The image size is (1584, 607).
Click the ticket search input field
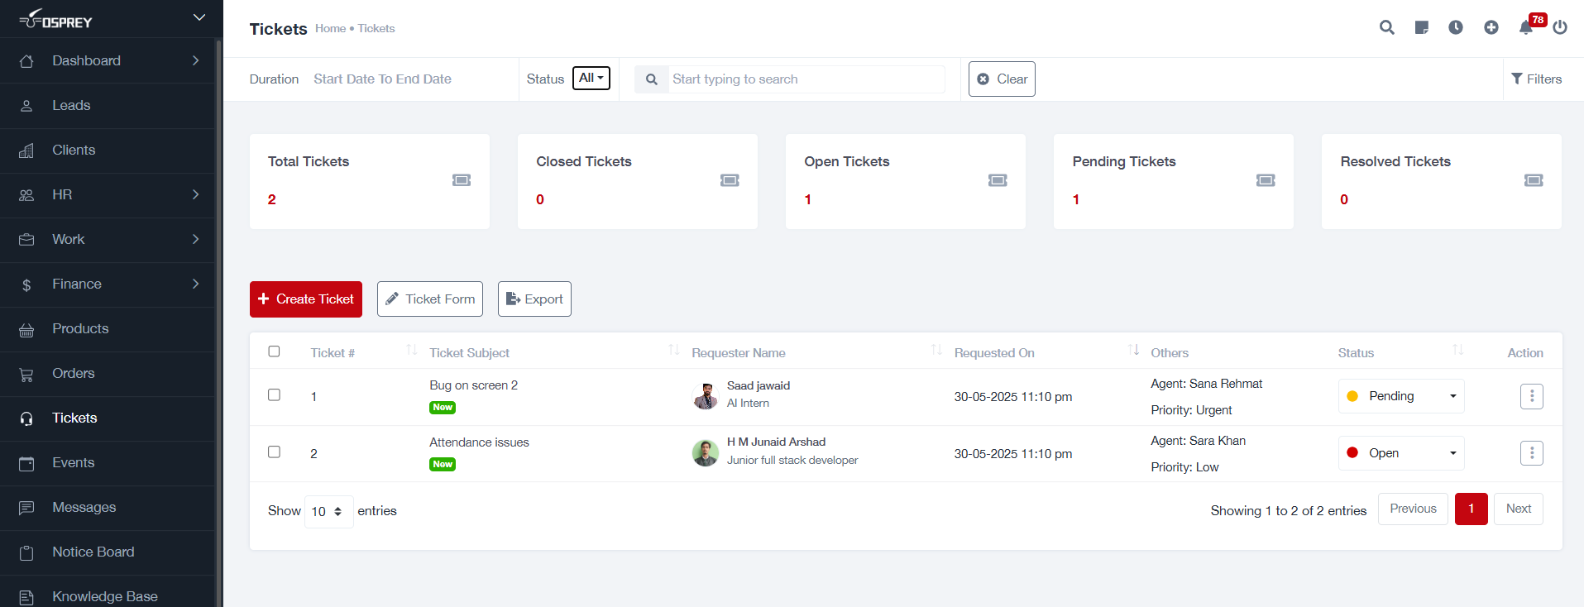[x=806, y=79]
